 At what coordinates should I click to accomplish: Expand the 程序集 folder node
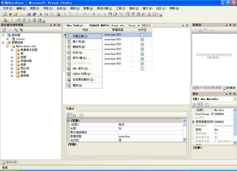coord(12,76)
